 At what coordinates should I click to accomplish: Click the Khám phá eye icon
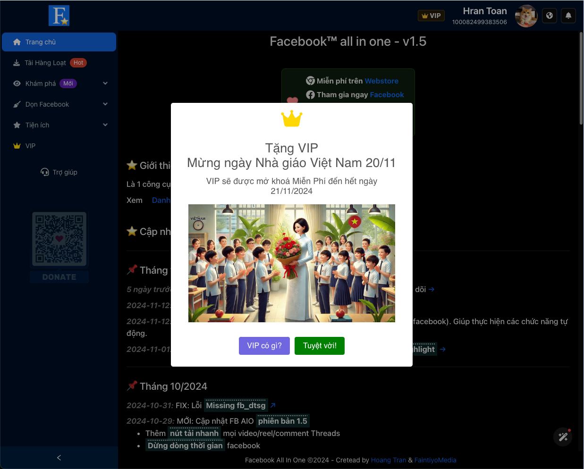coord(17,84)
